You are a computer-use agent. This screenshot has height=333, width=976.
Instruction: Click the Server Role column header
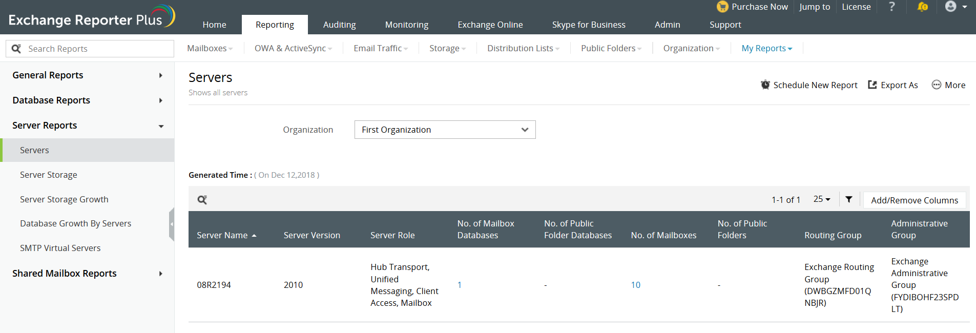pyautogui.click(x=392, y=235)
